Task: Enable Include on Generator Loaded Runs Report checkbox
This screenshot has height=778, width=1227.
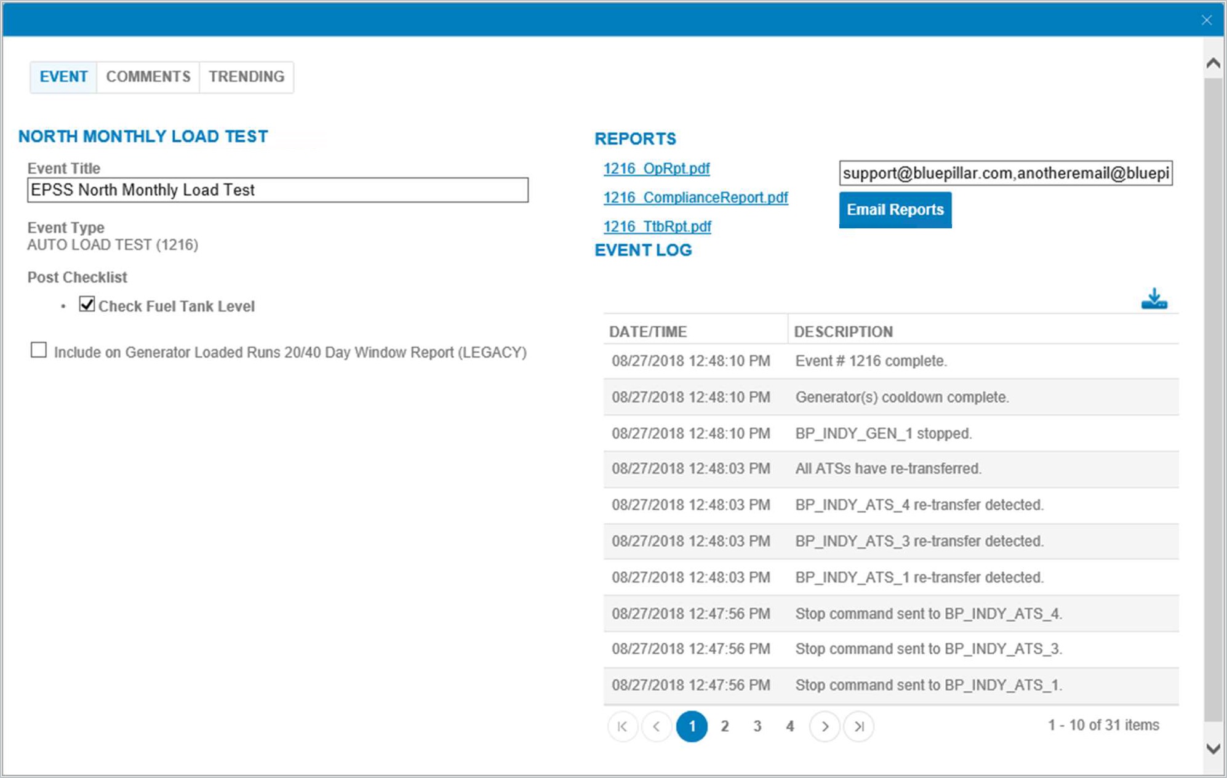Action: click(39, 350)
